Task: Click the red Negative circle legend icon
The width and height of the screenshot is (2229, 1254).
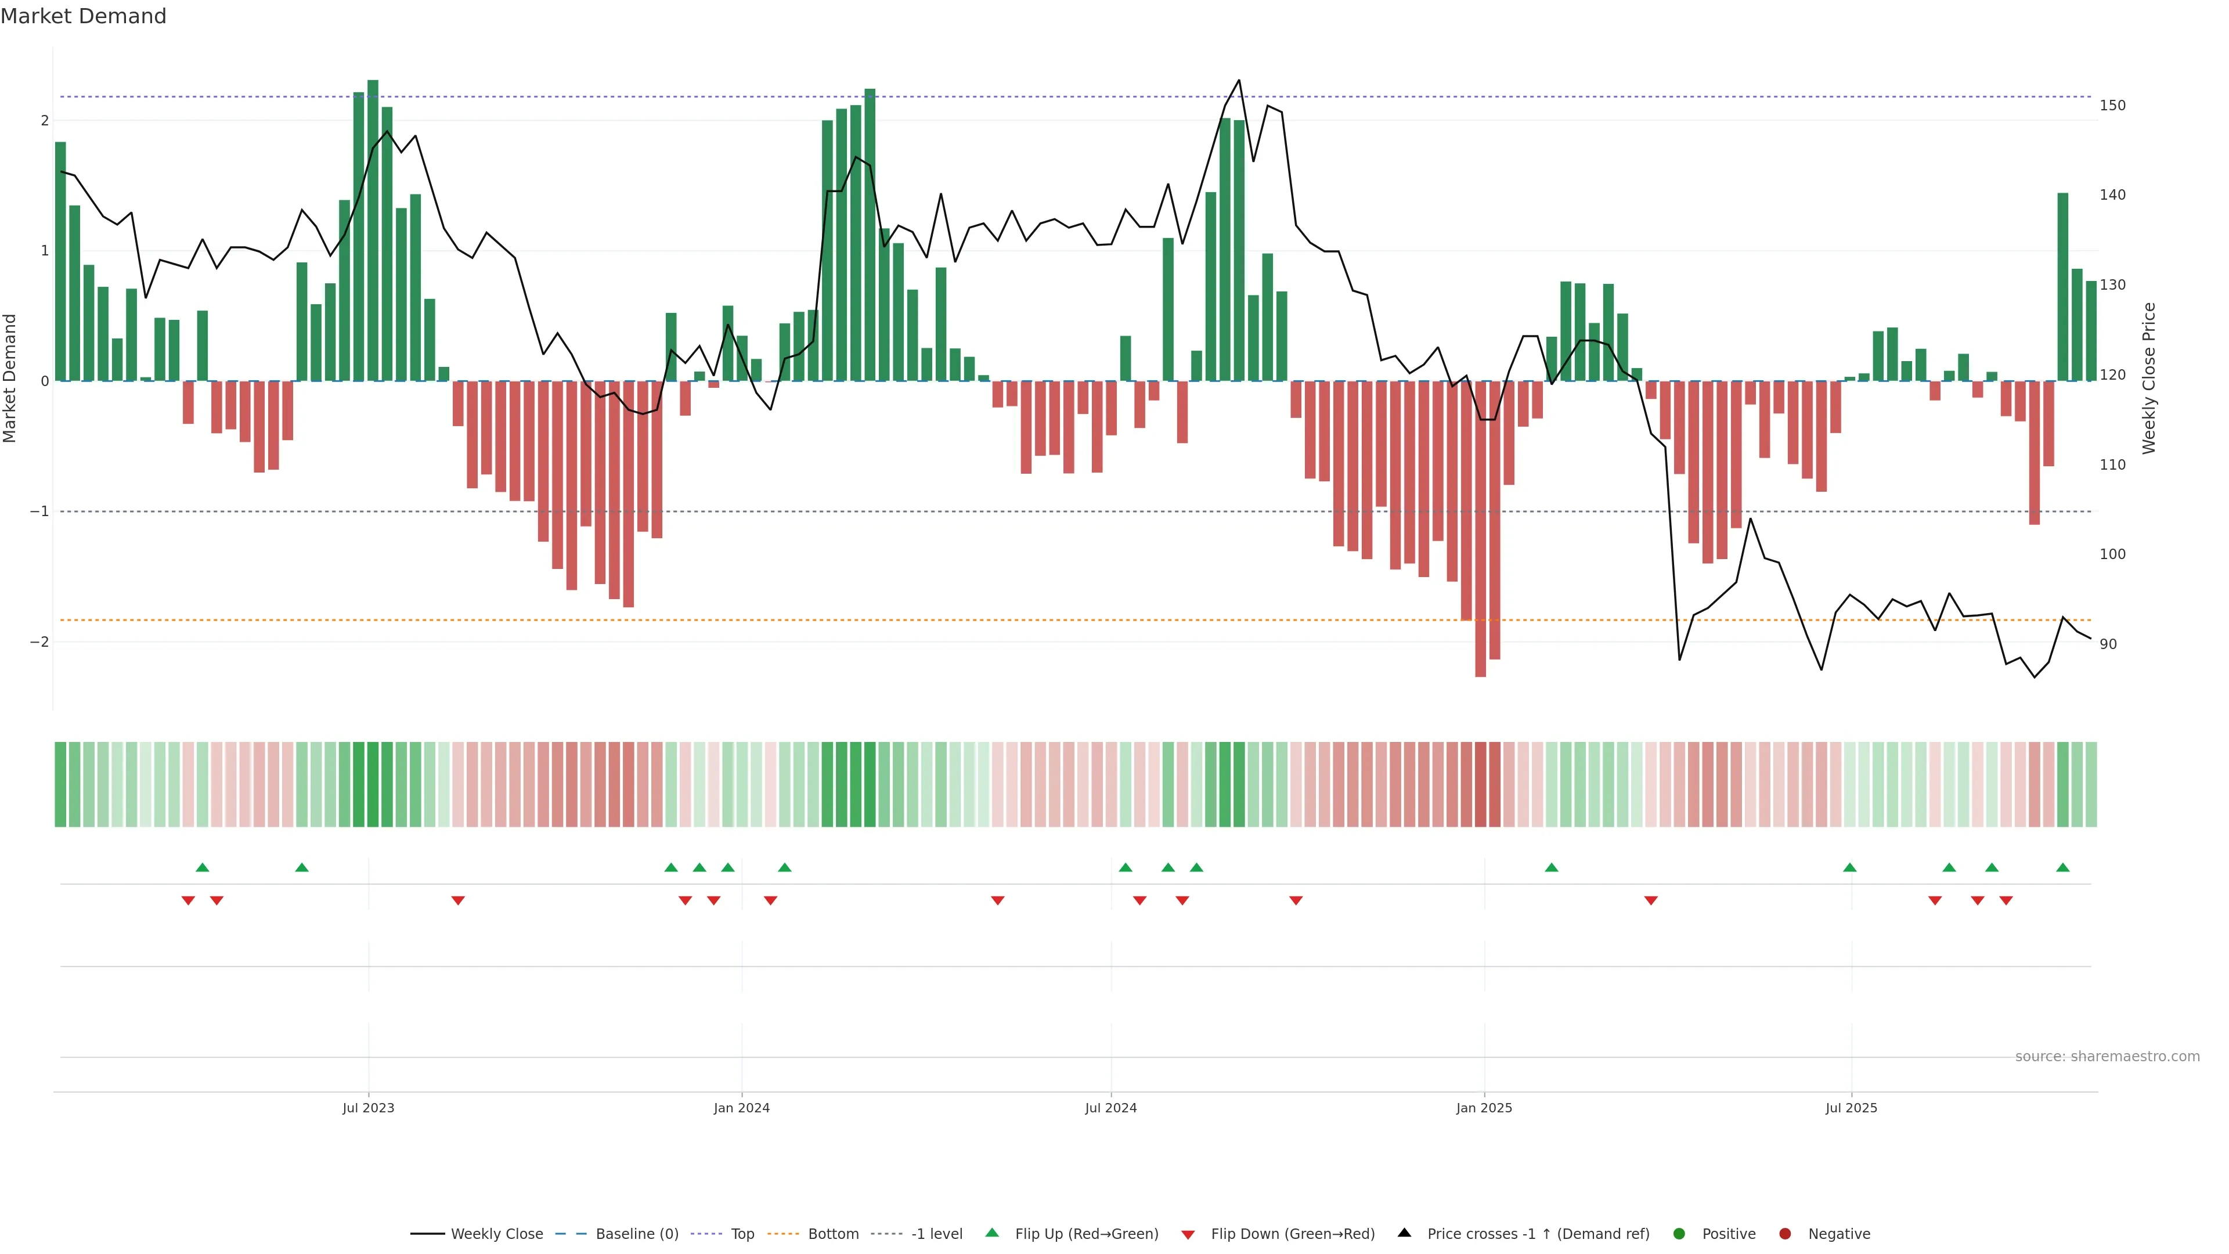Action: [x=1785, y=1233]
